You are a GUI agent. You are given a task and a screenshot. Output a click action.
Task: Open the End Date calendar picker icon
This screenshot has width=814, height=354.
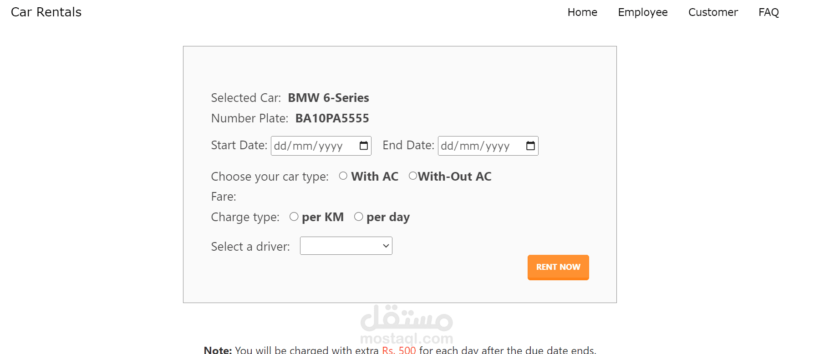531,146
